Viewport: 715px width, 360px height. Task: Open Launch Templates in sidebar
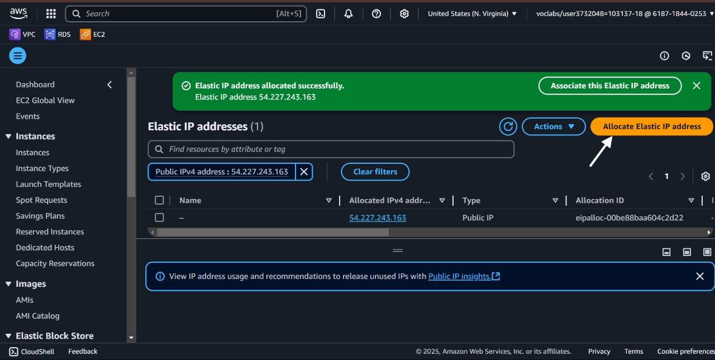click(49, 184)
